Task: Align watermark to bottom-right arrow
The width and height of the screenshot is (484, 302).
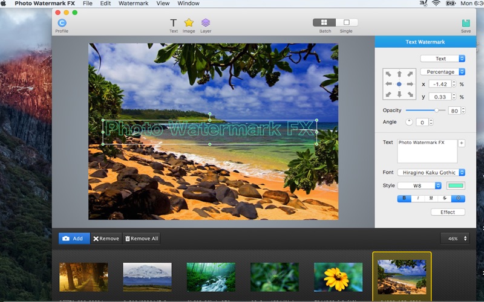Action: [410, 94]
